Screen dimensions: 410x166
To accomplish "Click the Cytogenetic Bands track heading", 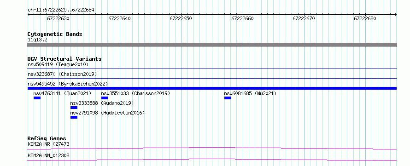I will tap(55, 34).
